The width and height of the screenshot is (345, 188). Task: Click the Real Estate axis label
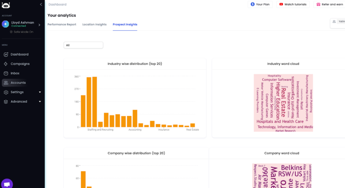click(x=192, y=129)
